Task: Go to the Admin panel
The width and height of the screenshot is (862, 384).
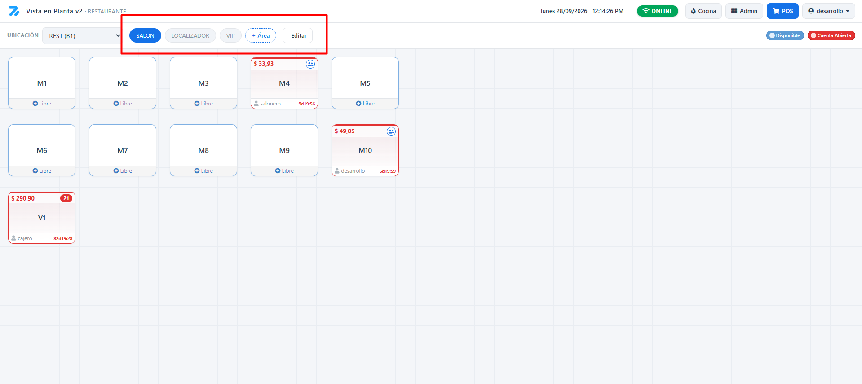Action: click(x=744, y=11)
